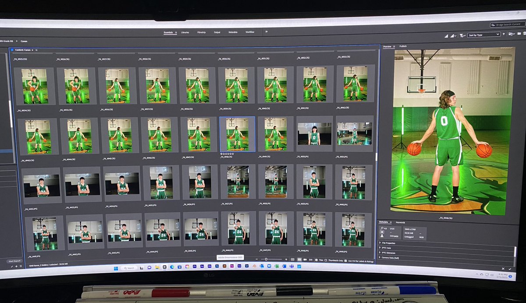Toggle the Tiles checkbox
The height and width of the screenshot is (303, 526).
316,260
